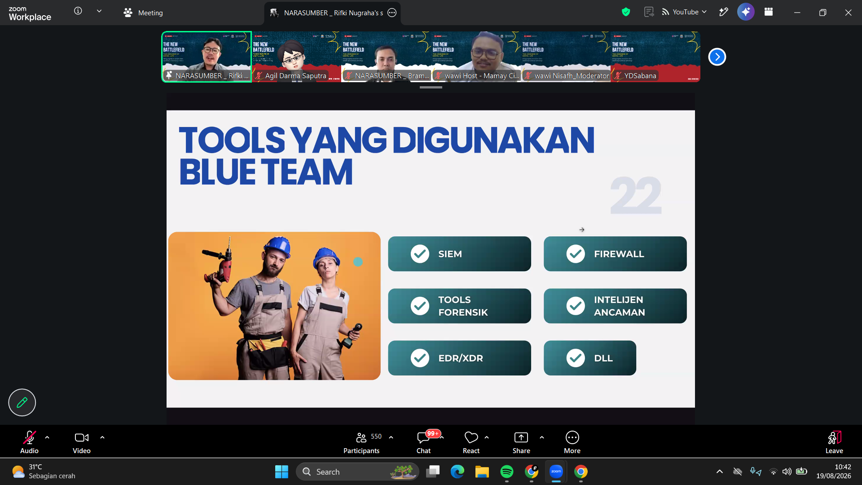Open the green encryption shield icon

(626, 12)
